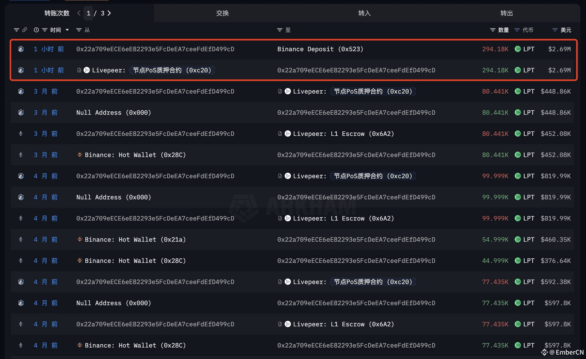Open the 数量 amount filter
The height and width of the screenshot is (359, 586).
click(x=493, y=30)
